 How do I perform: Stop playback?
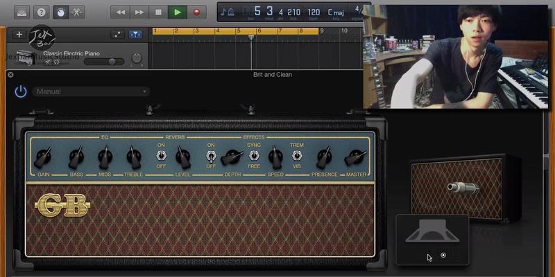pyautogui.click(x=158, y=12)
